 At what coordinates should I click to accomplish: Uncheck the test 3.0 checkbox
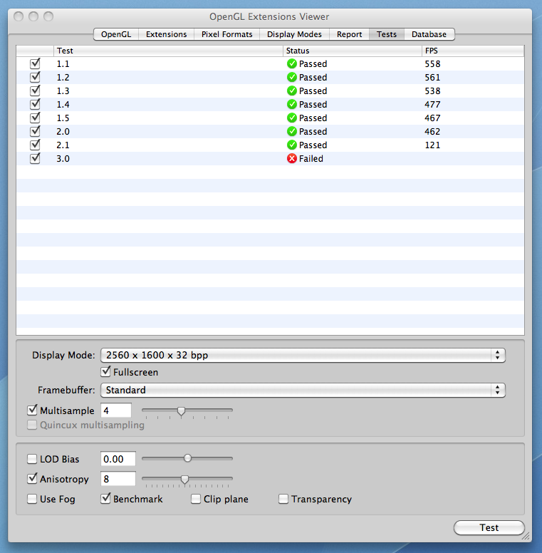(x=35, y=159)
